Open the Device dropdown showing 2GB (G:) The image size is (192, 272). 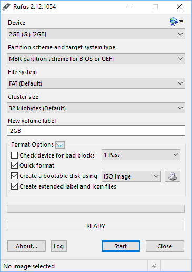[96, 34]
